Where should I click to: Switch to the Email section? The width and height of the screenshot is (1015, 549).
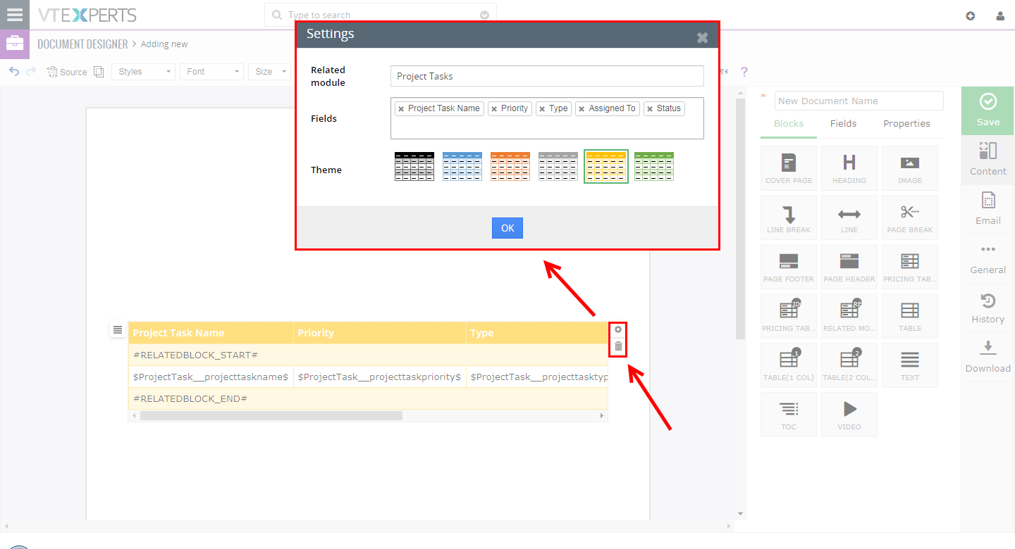coord(987,209)
